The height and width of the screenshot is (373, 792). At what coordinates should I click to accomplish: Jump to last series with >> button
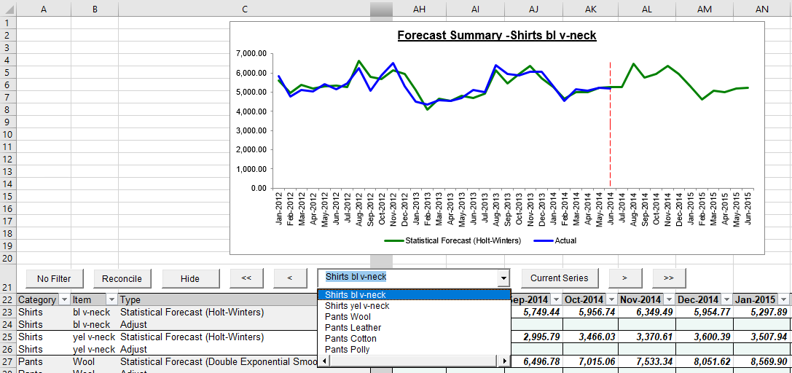(x=669, y=278)
